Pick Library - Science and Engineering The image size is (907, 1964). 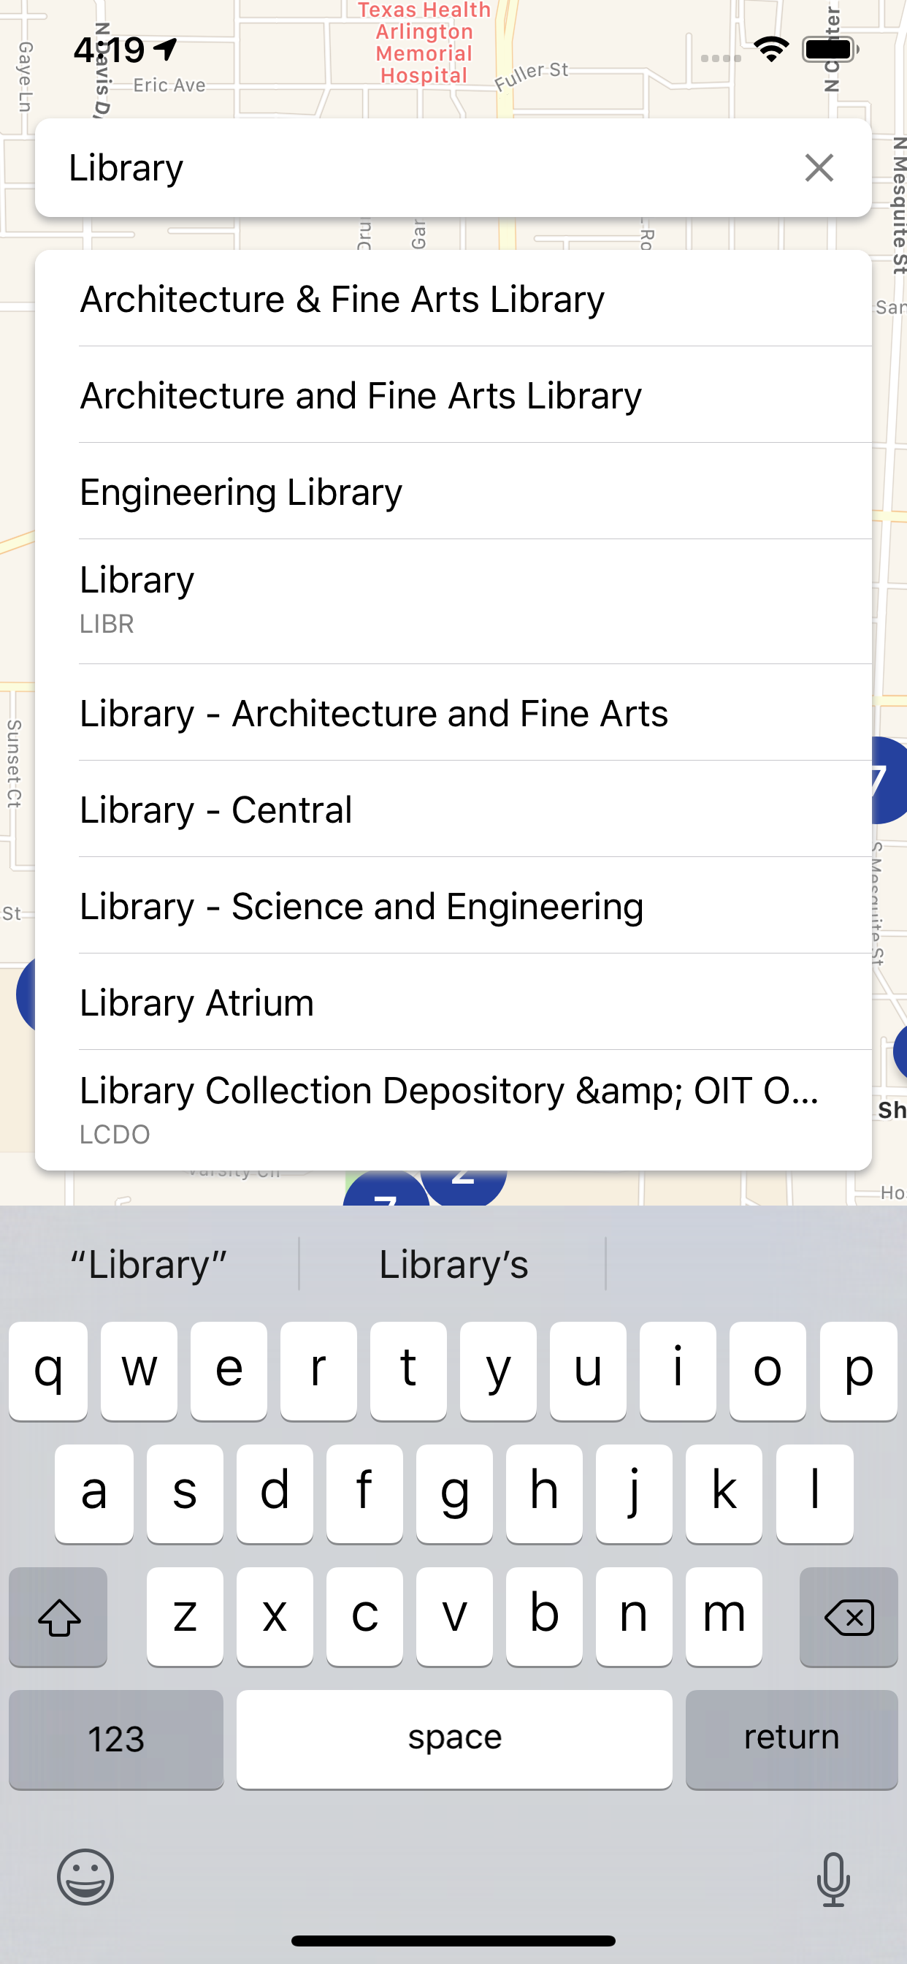[453, 907]
